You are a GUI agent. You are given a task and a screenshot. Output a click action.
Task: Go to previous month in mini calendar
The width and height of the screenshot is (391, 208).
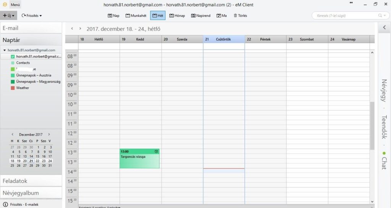coord(13,134)
